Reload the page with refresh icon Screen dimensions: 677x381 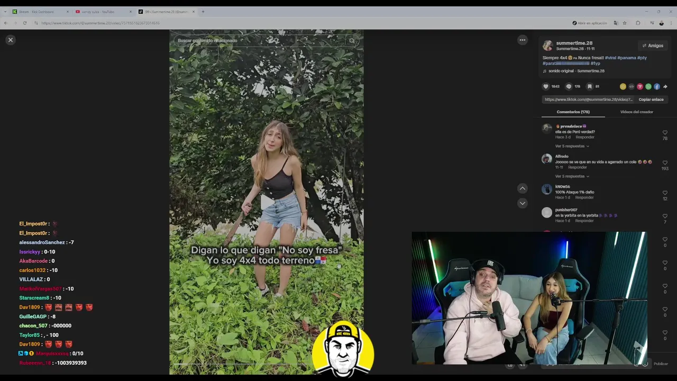coord(24,23)
